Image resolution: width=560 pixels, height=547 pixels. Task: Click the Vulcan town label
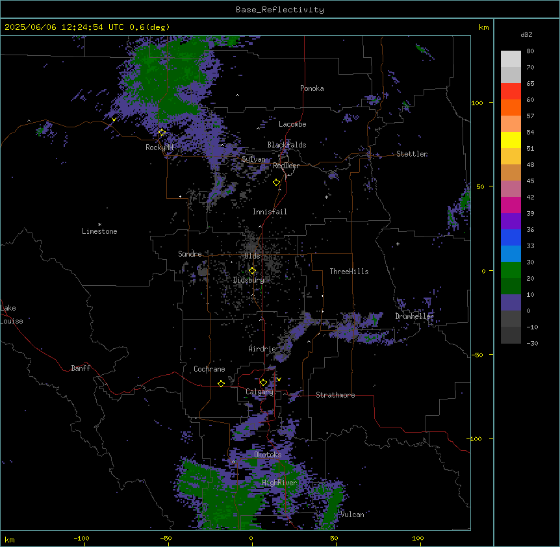click(x=352, y=515)
